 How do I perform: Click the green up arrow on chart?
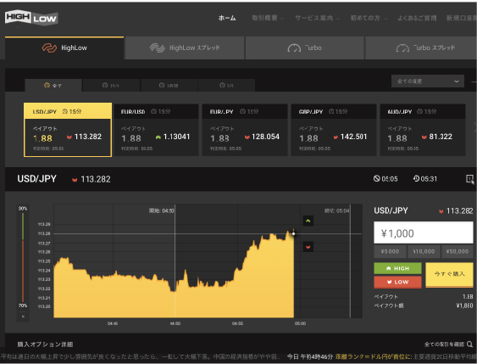click(x=308, y=221)
